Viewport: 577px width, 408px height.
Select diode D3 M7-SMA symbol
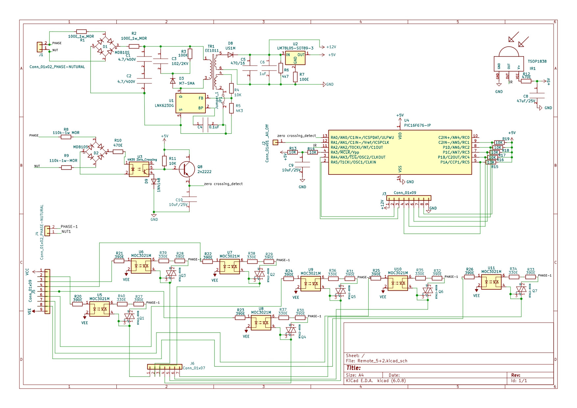click(173, 81)
